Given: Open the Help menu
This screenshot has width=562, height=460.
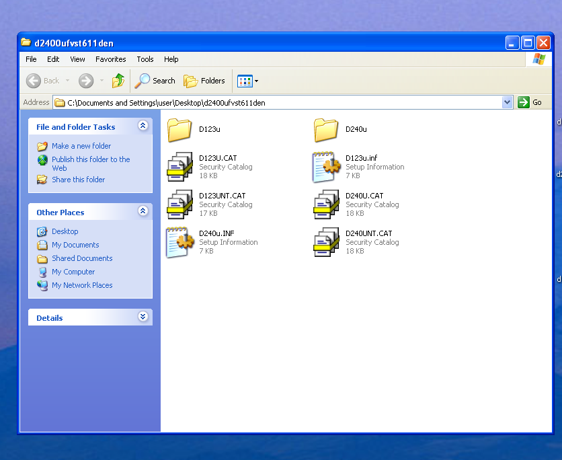Looking at the screenshot, I should [171, 59].
